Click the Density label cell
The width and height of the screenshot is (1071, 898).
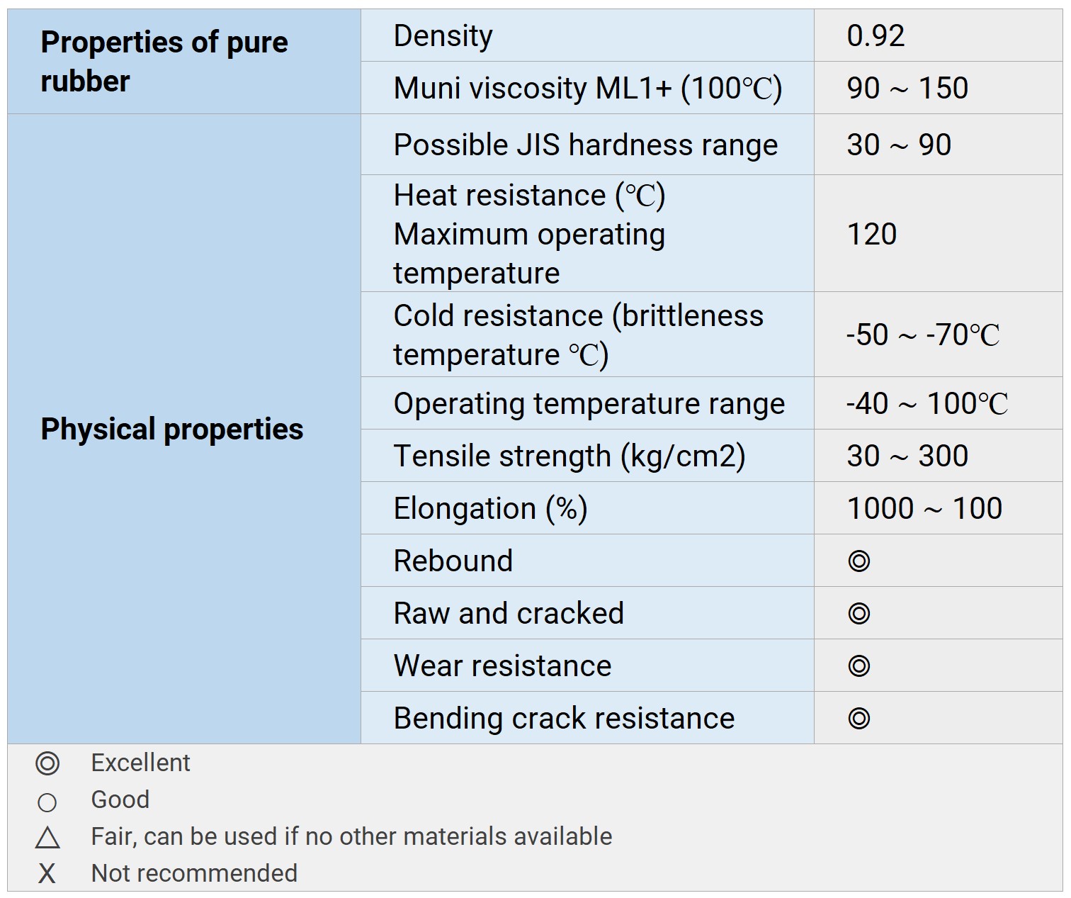pyautogui.click(x=443, y=36)
